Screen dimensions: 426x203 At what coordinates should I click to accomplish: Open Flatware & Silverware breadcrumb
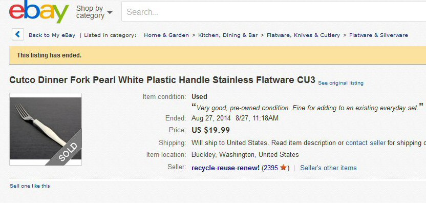tap(378, 35)
